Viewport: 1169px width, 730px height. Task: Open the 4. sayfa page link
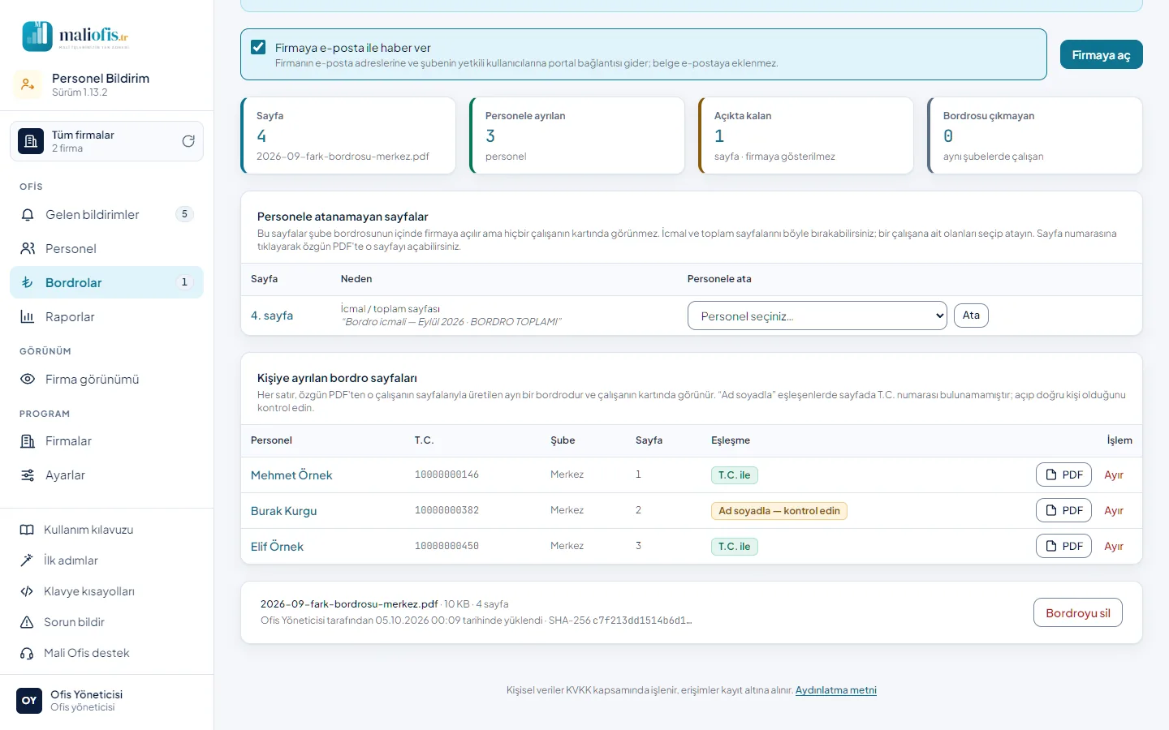click(x=272, y=316)
